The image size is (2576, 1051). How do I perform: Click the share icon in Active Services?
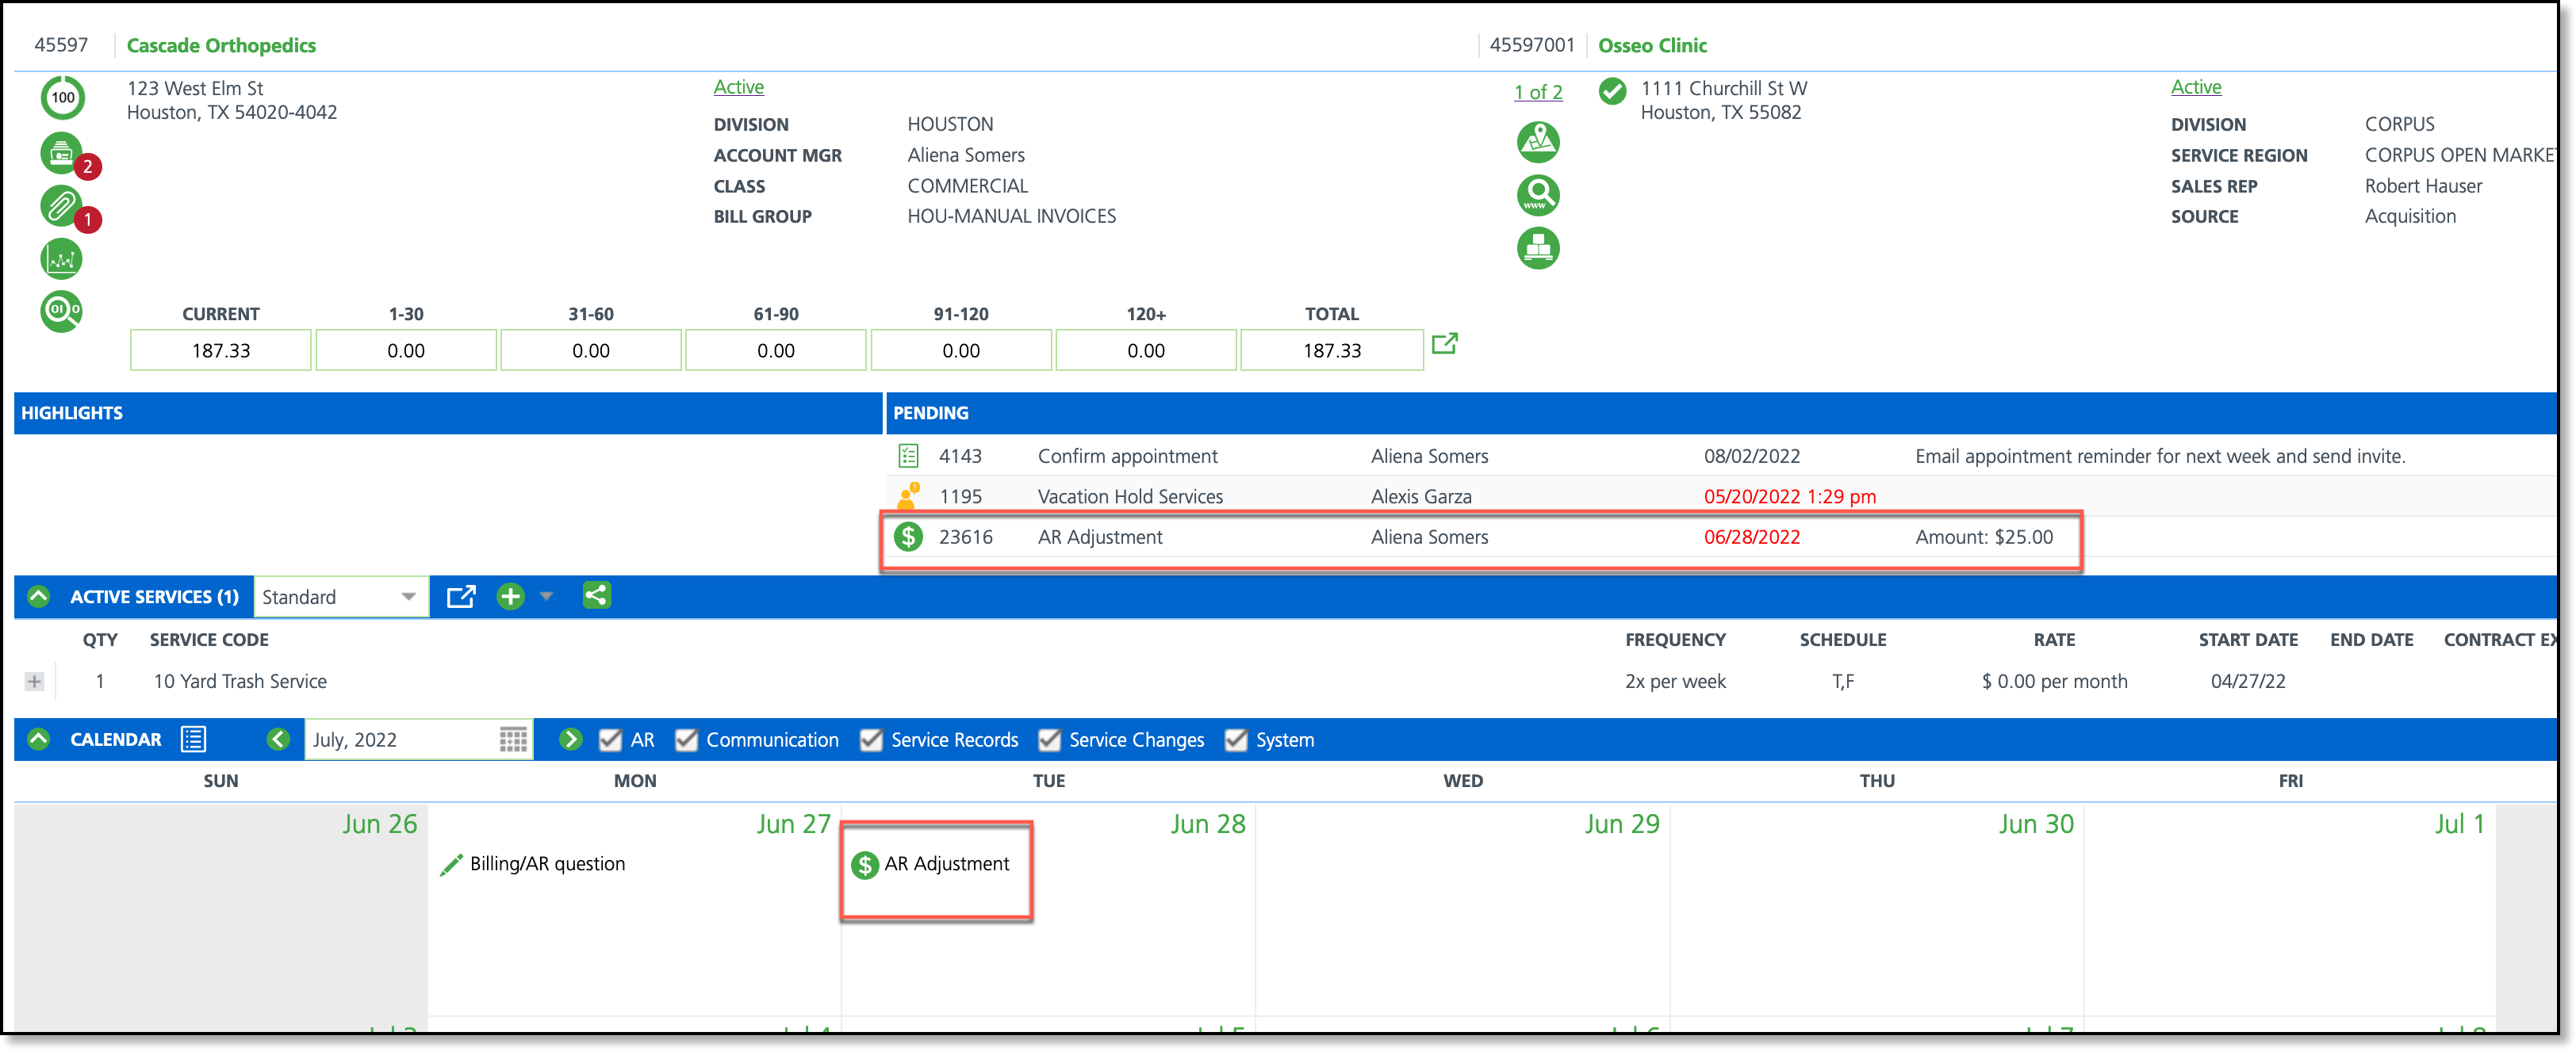coord(596,596)
